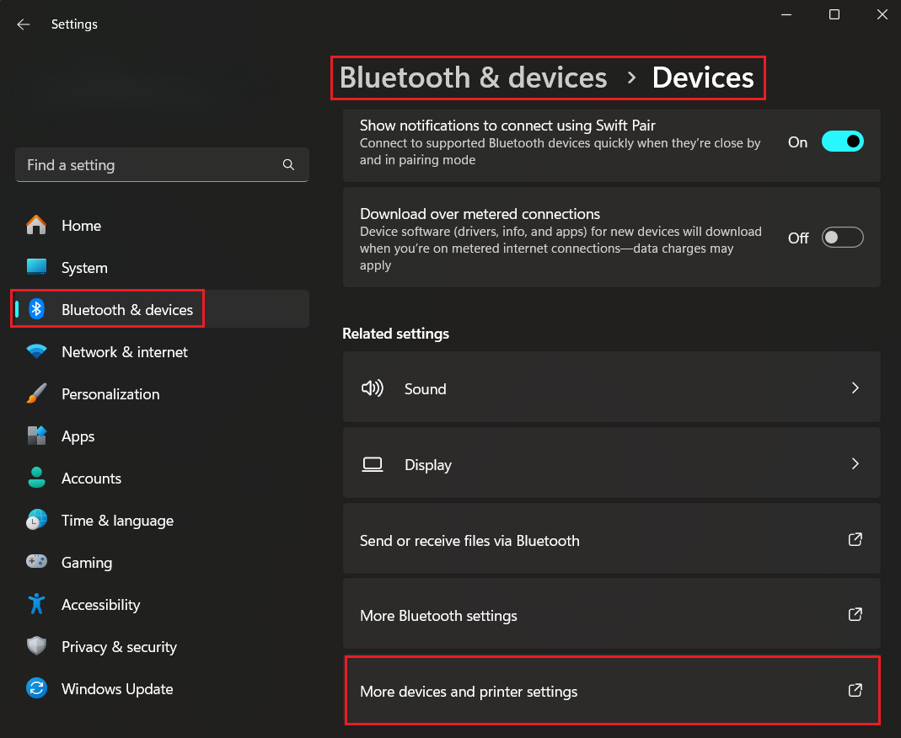Click the Network & internet Wi-Fi icon

coord(36,352)
